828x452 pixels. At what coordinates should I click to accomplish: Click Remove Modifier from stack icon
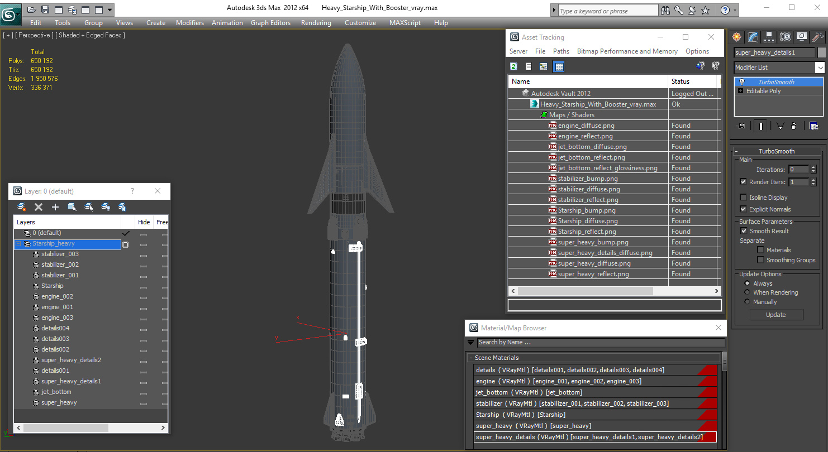coord(794,126)
